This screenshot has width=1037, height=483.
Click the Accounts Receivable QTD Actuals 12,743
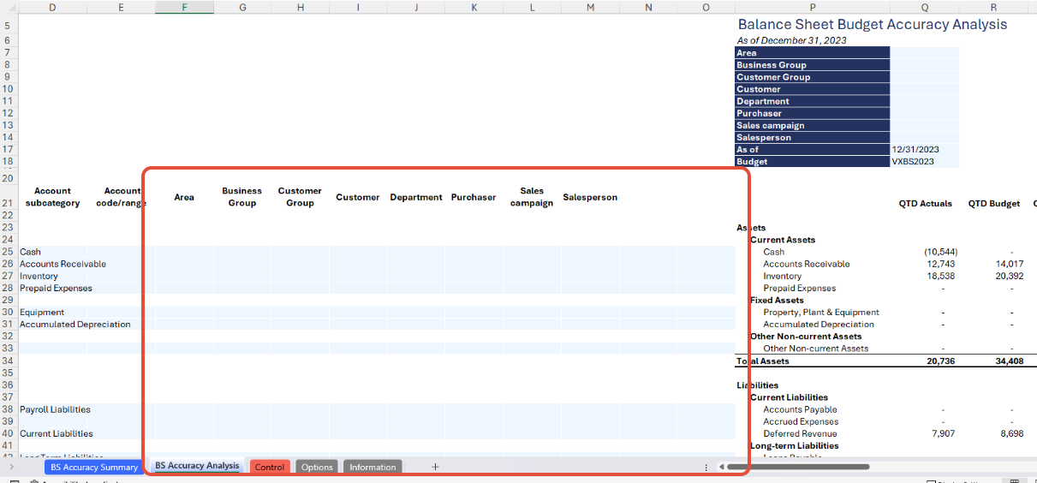pyautogui.click(x=940, y=264)
